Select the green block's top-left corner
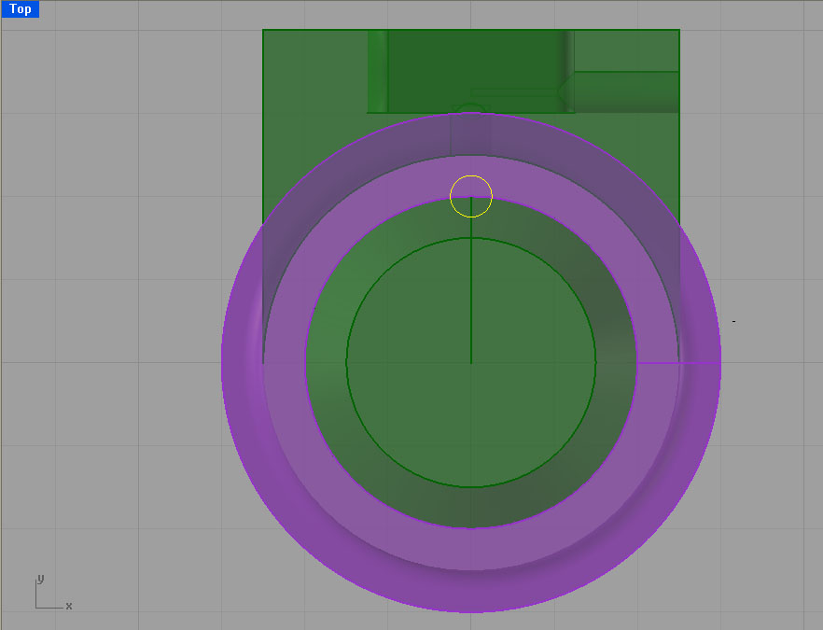This screenshot has height=630, width=823. (x=263, y=31)
